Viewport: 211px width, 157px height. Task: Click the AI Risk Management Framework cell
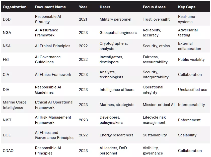click(x=53, y=120)
